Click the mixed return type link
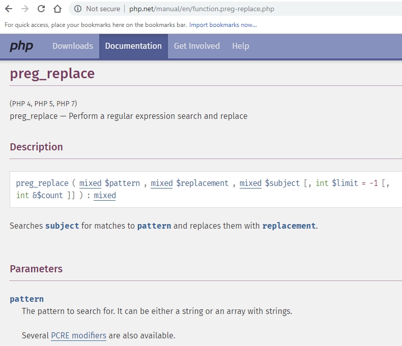 (105, 196)
